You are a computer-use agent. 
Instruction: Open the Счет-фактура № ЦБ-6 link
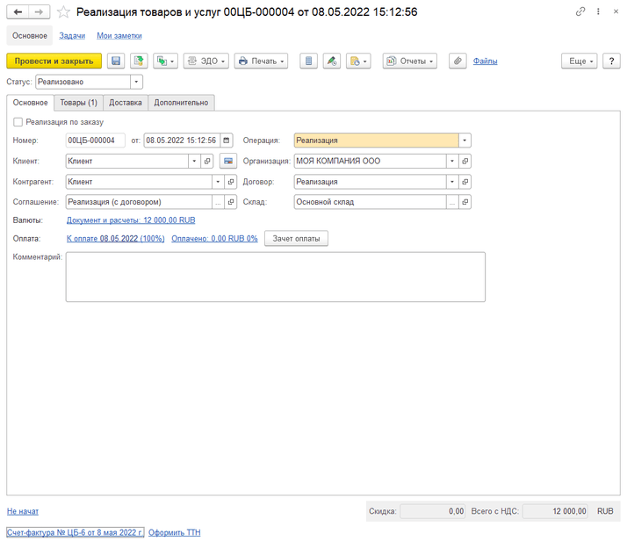75,532
